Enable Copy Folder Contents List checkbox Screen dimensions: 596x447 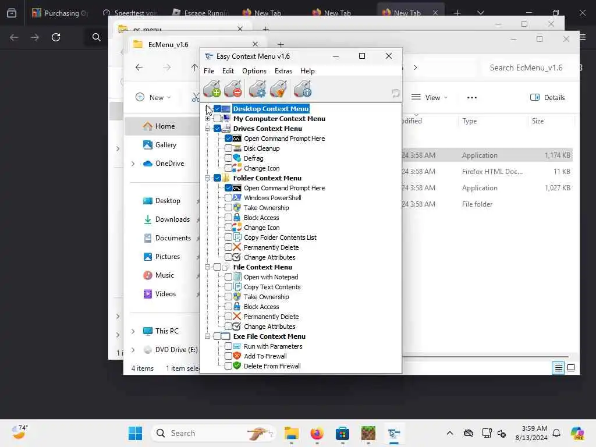click(x=228, y=237)
